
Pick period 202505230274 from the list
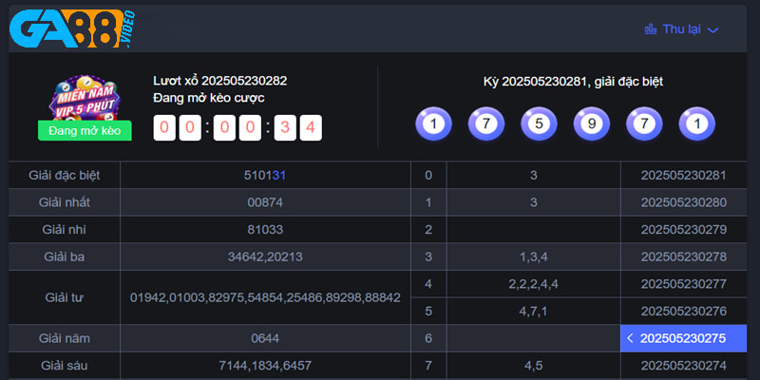(x=683, y=365)
